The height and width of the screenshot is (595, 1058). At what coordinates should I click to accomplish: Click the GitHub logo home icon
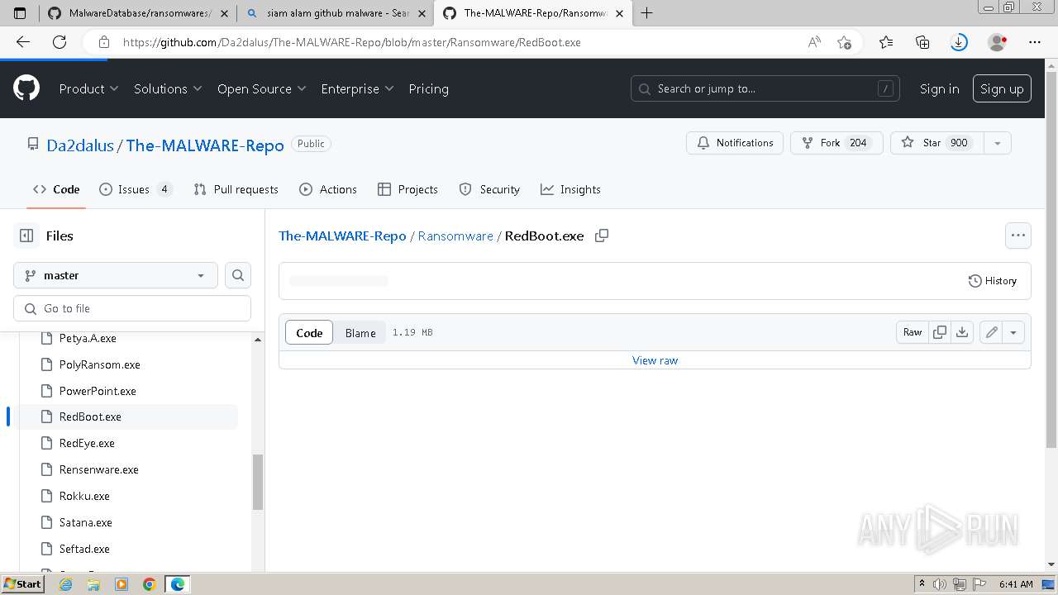click(26, 88)
